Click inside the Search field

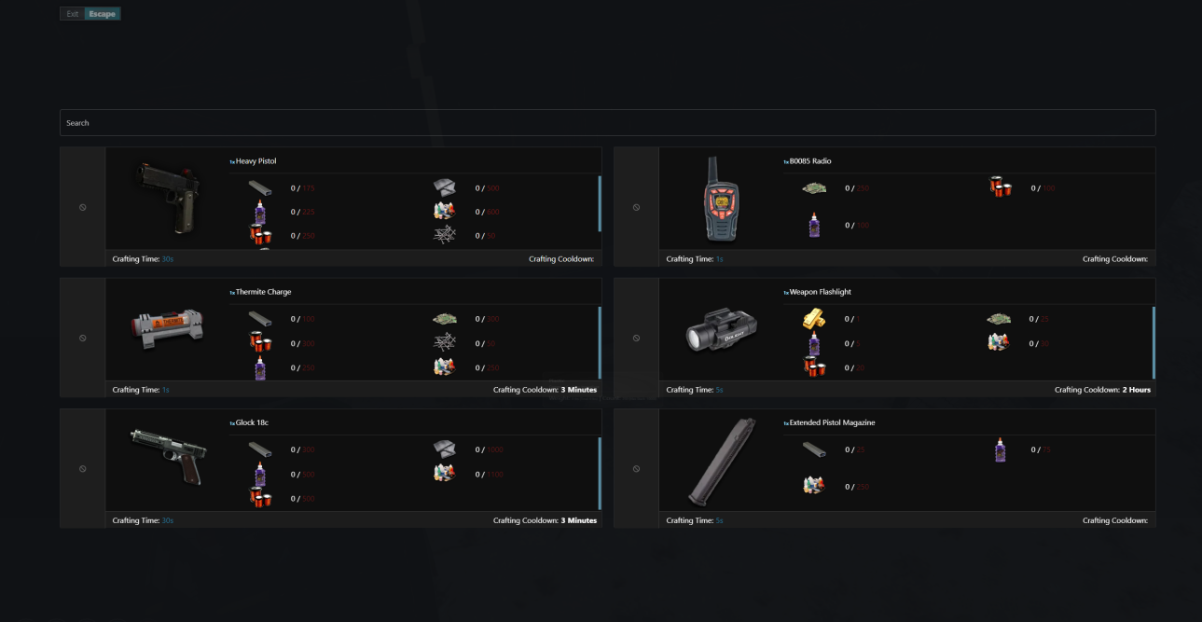pos(607,123)
